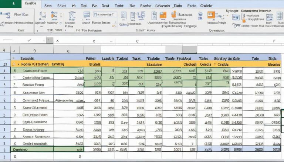Click the orange table Fomnoas Inbgts icon
This screenshot has height=162, width=284.
pos(212,15)
